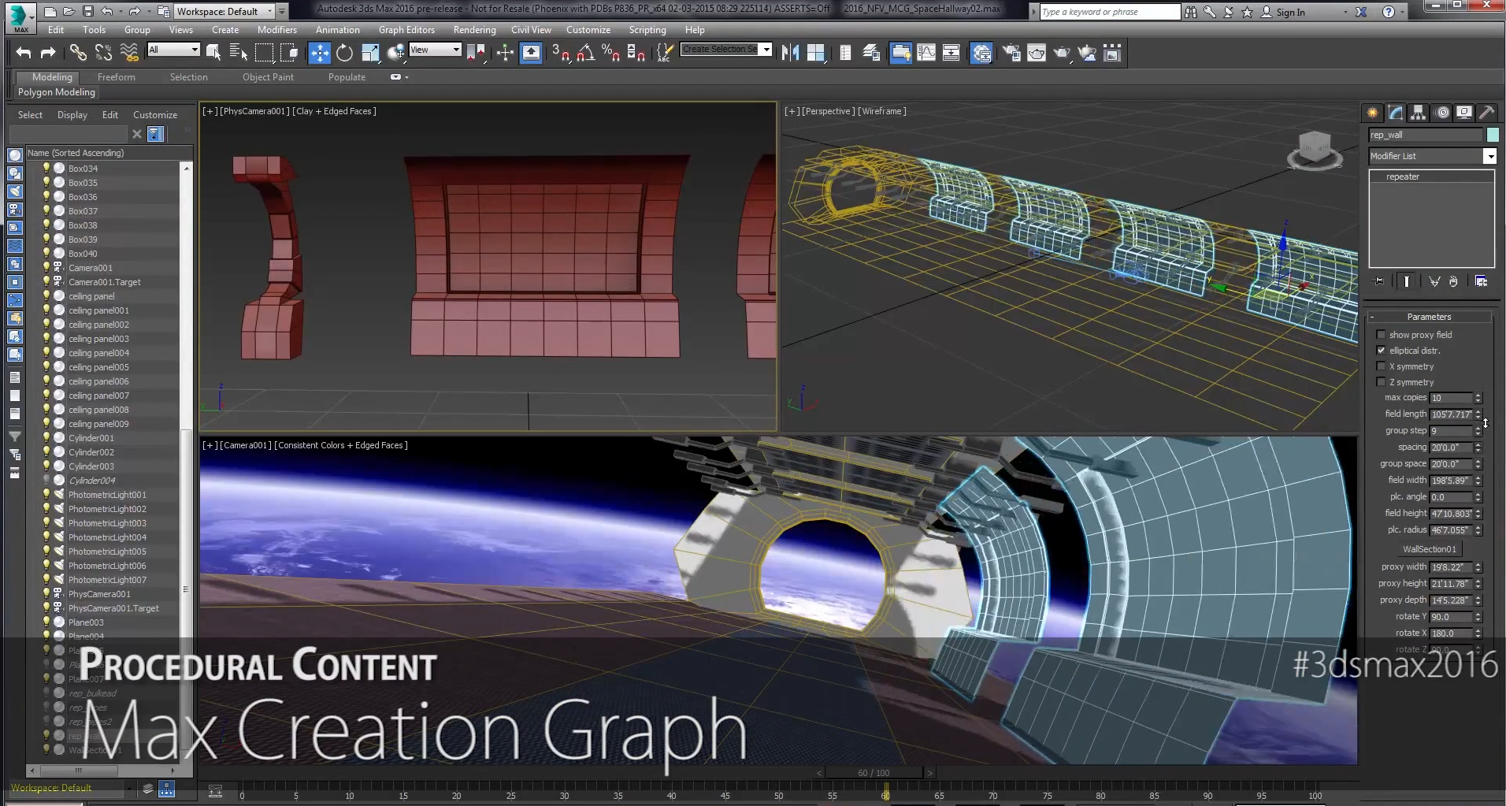Open the Curve Editor

coord(928,53)
